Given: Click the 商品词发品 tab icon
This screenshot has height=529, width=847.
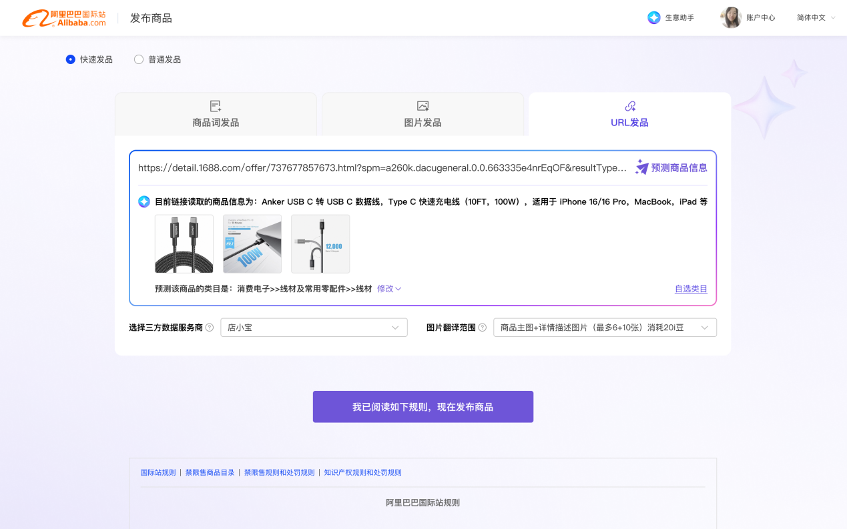Looking at the screenshot, I should tap(216, 106).
